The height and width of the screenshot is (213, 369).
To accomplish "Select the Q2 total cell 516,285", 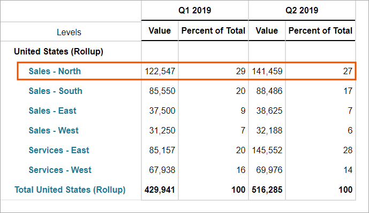I will [x=267, y=190].
